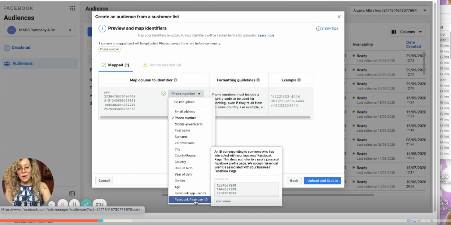Click Upload and Create button
This screenshot has width=451, height=225.
(322, 181)
